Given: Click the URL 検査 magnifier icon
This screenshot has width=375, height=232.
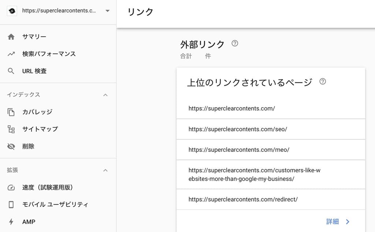Looking at the screenshot, I should tap(11, 71).
